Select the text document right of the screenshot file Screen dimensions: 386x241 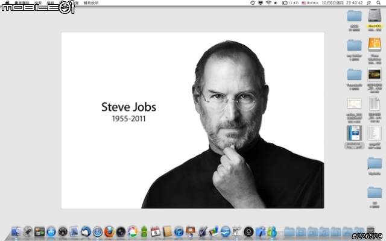point(375,104)
